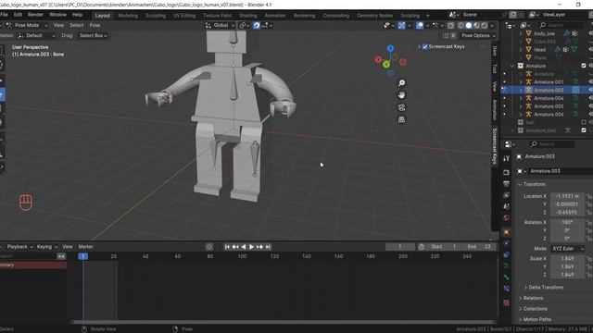Open the Output properties tab icon
Screen dimensions: 593x333
click(x=507, y=184)
